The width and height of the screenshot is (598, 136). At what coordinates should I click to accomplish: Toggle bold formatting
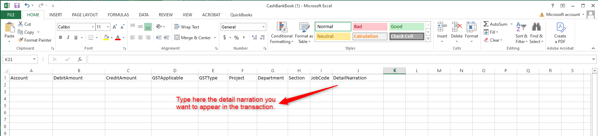tap(60, 37)
